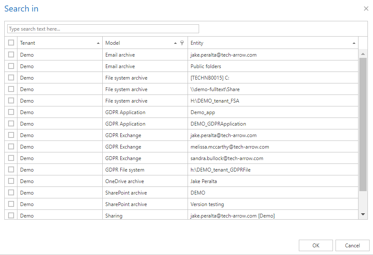Click the sort arrow in Tenant column header

[x=98, y=43]
